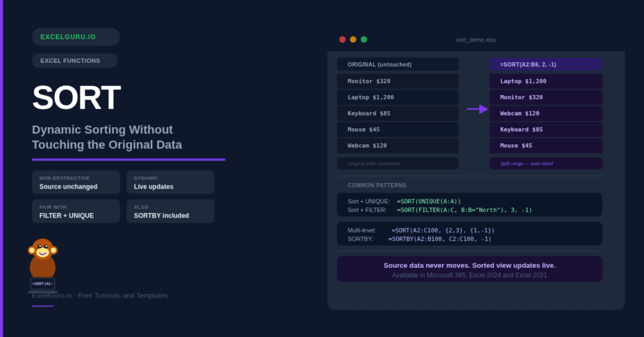644x337 pixels.
Task: Select the =SORT(FILTER(A:C, B:B="North"), 3, -1) formula
Action: click(x=464, y=210)
